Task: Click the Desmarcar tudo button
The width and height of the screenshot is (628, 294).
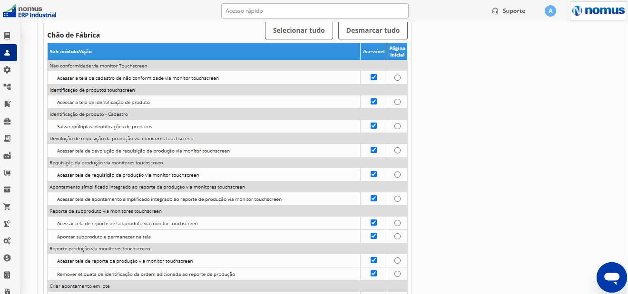Action: click(x=373, y=30)
